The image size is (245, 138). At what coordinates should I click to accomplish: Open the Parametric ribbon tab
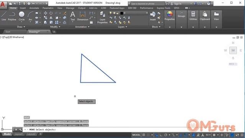[x=48, y=8]
